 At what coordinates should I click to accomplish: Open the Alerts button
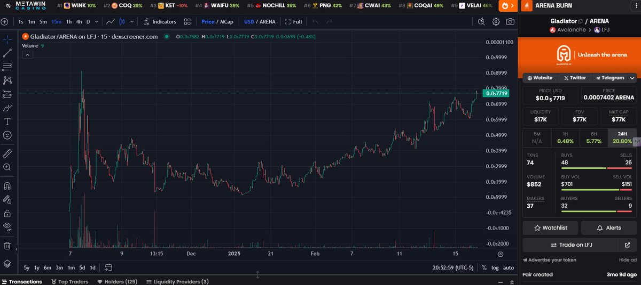pyautogui.click(x=609, y=227)
